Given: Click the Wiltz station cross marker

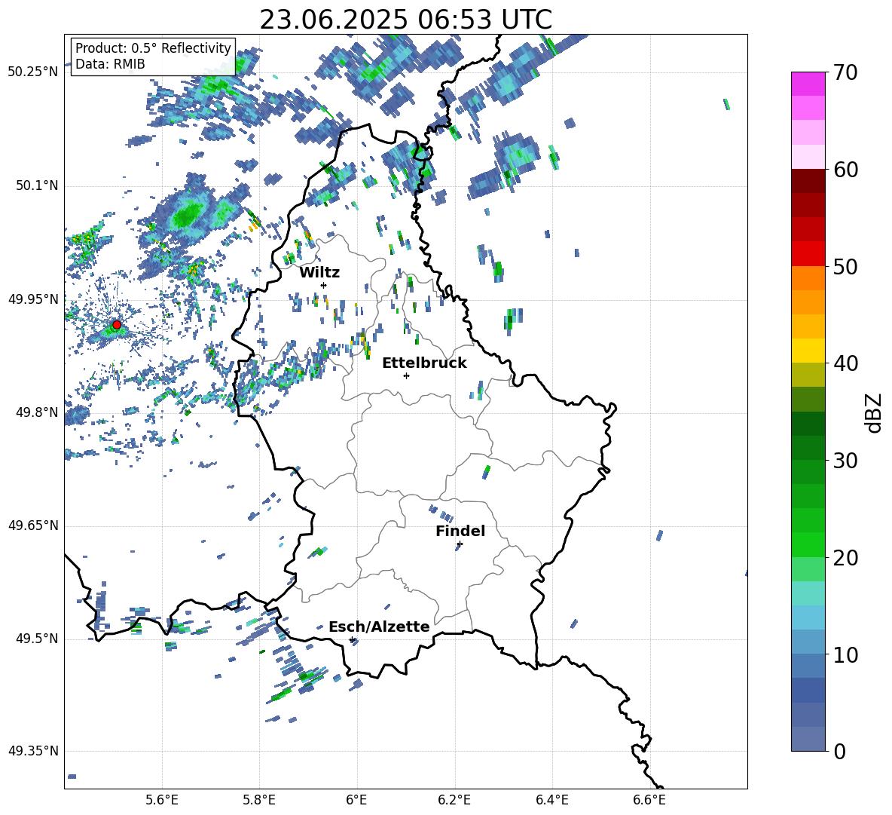Looking at the screenshot, I should (324, 285).
